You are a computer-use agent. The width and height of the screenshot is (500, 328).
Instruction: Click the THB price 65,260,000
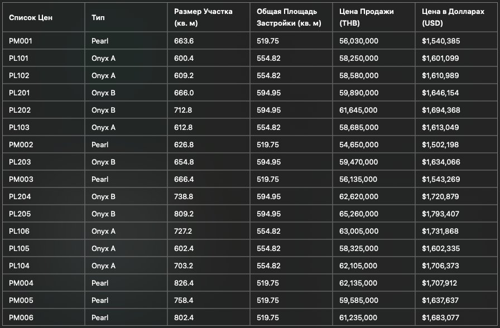(359, 214)
